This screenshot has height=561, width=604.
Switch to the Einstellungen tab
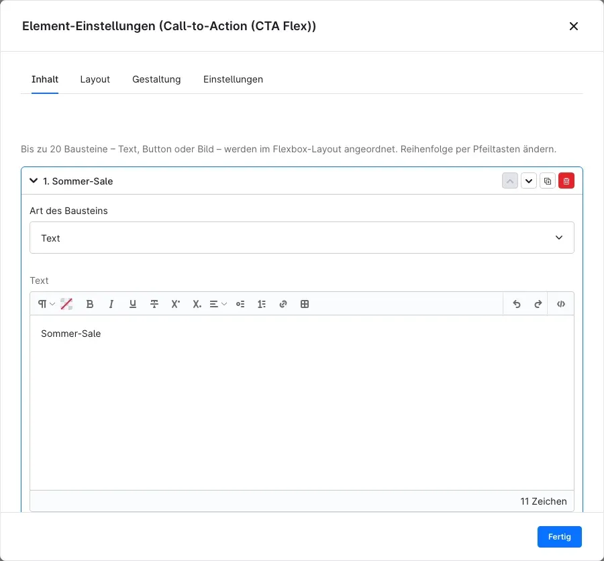[x=233, y=79]
